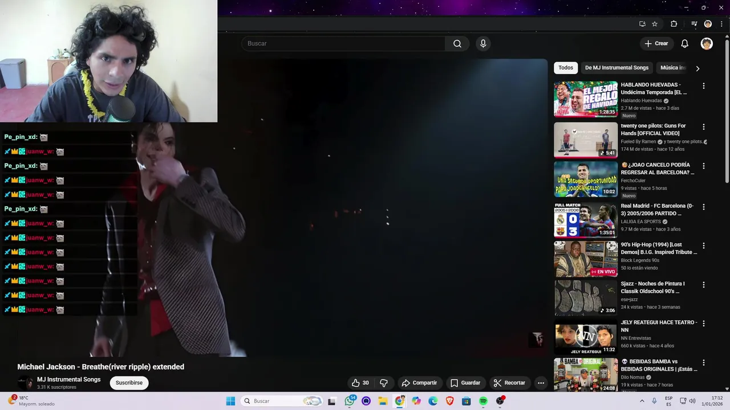Open Real Madrid 0-3 full match thumbnail
The image size is (730, 410).
(x=586, y=220)
